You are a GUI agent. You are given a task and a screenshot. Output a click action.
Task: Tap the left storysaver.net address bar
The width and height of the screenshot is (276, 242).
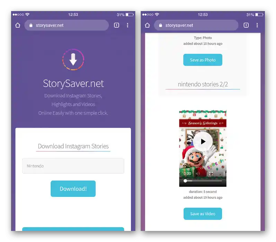(x=66, y=25)
